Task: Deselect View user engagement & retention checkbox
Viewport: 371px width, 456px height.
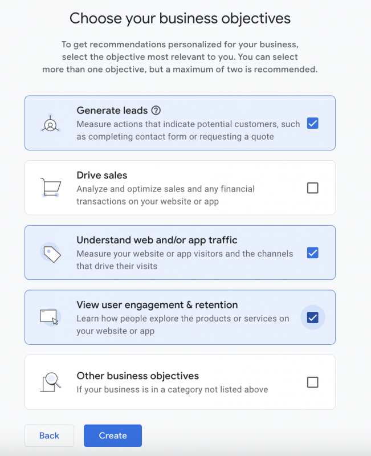Action: 312,317
